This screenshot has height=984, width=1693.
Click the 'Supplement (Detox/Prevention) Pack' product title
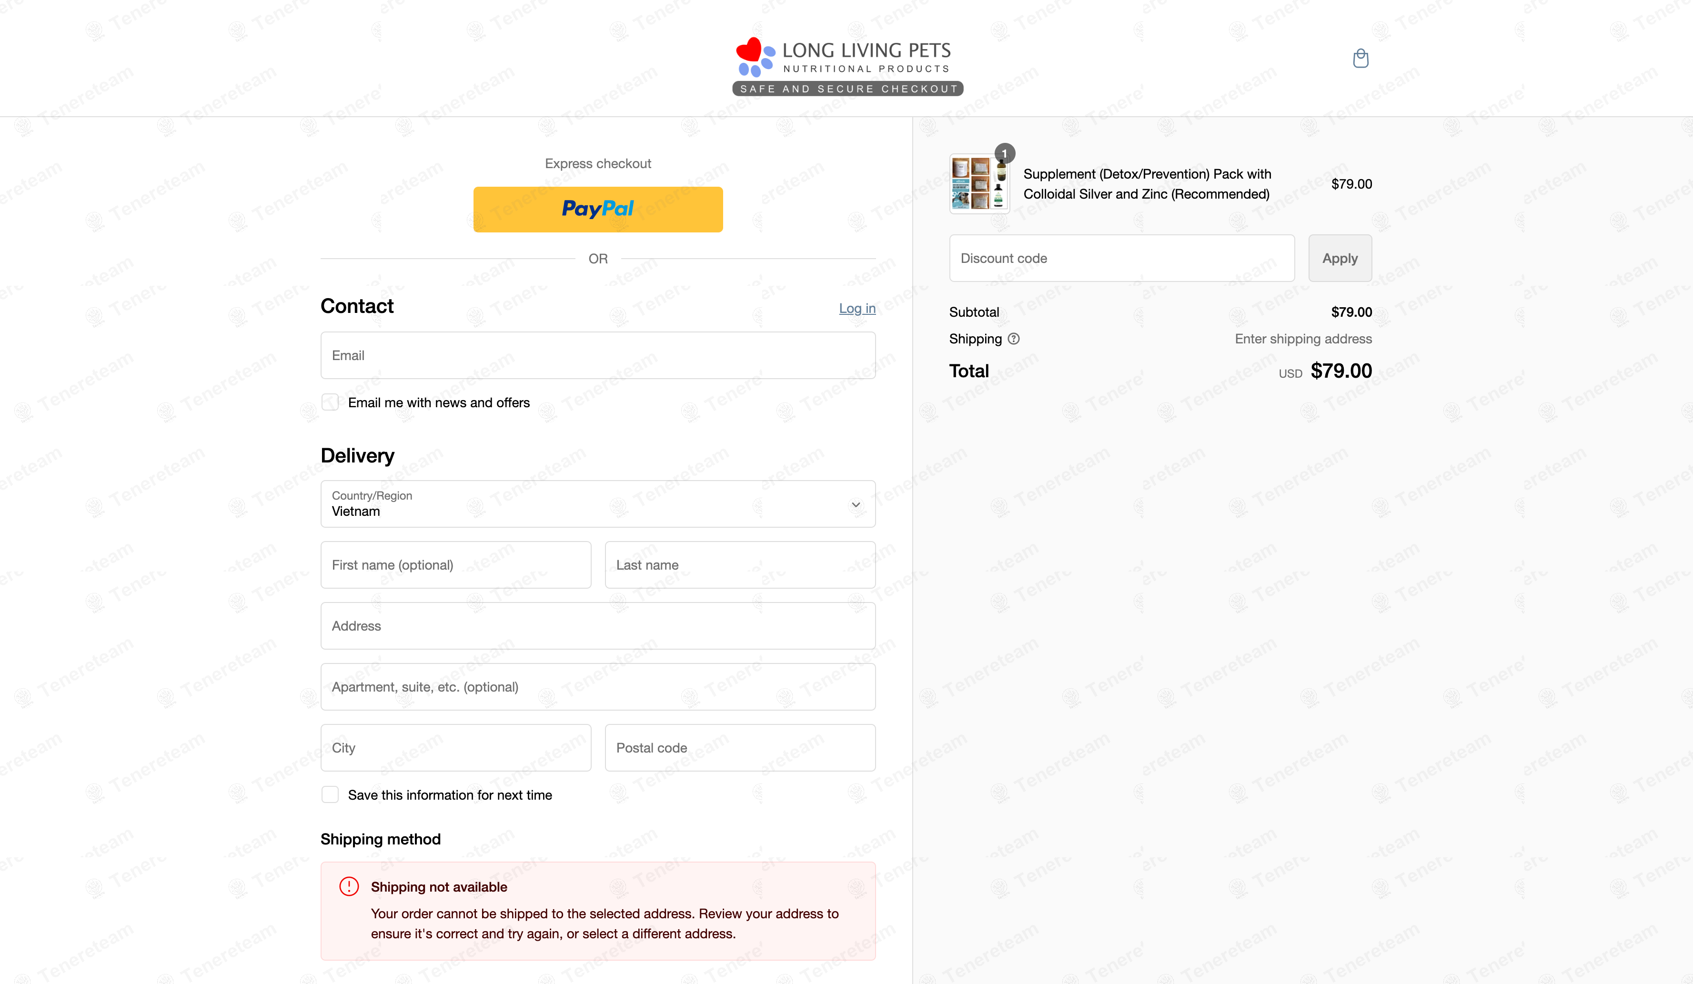pos(1148,184)
